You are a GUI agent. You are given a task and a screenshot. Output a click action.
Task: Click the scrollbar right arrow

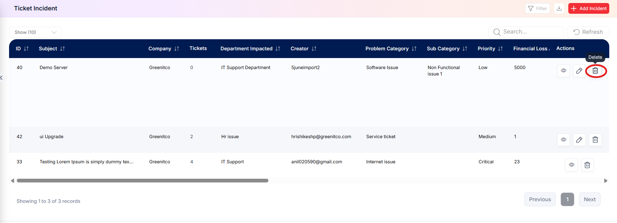pyautogui.click(x=606, y=181)
